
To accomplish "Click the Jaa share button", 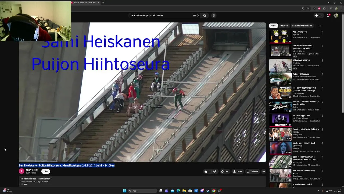I will click(x=224, y=171).
